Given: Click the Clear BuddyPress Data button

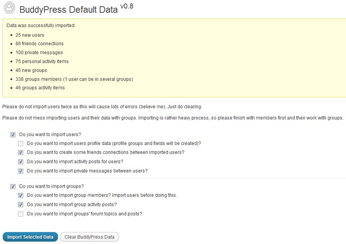Looking at the screenshot, I should pos(89,237).
